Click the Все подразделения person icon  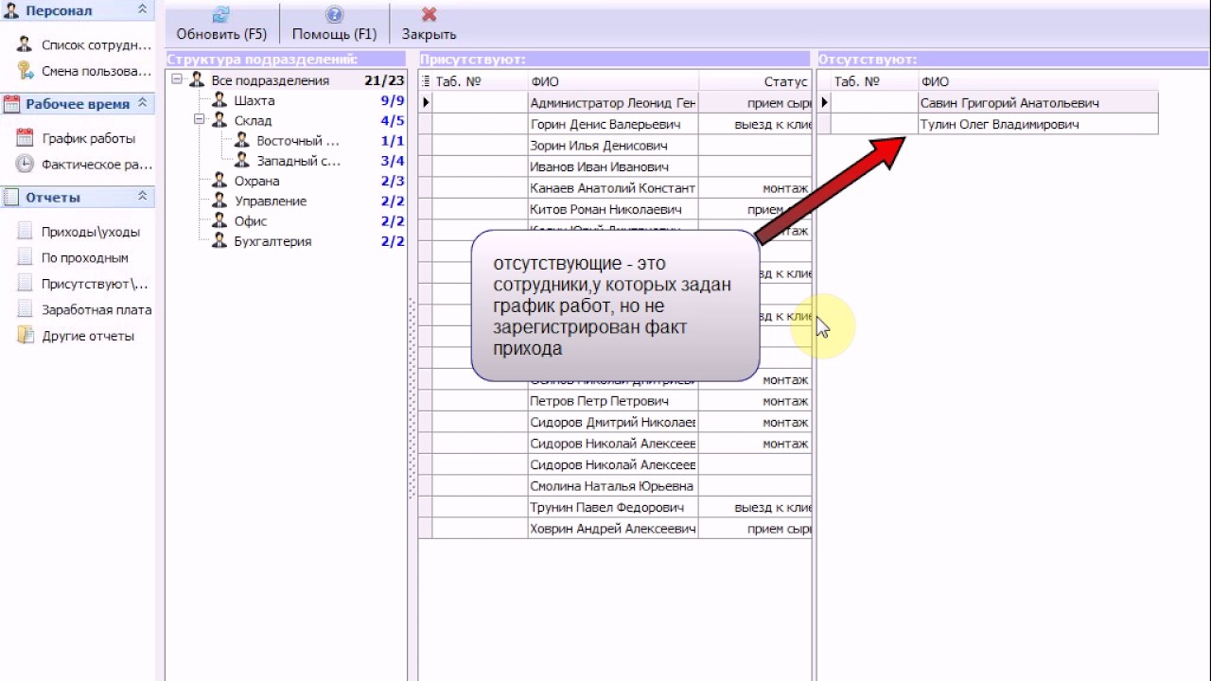click(197, 80)
